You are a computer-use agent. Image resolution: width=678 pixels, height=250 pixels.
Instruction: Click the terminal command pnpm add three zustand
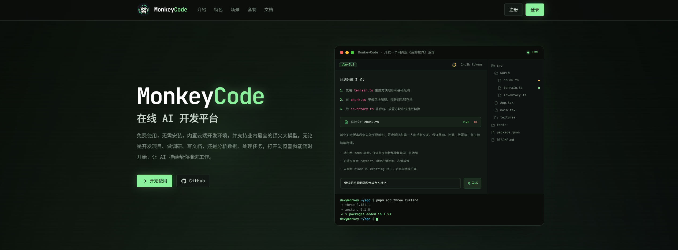397,200
